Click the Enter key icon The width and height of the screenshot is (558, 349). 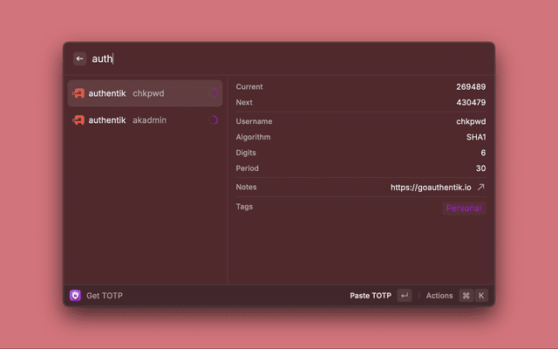[404, 296]
